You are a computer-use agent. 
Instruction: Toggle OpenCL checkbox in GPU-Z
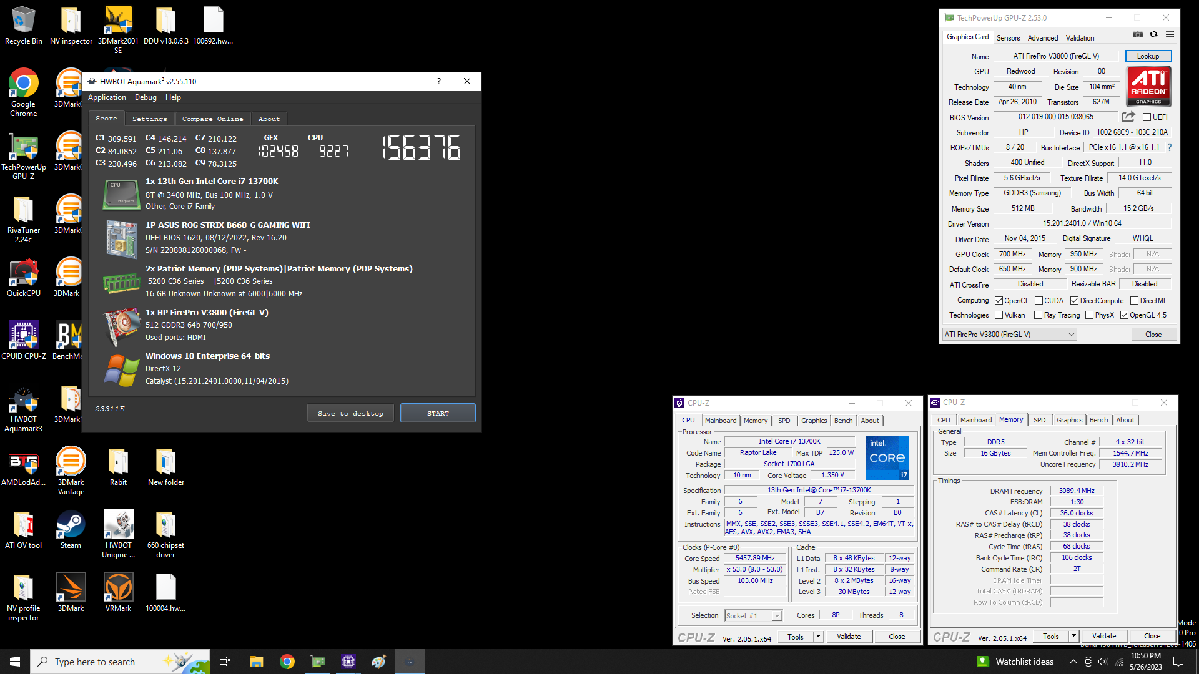(999, 301)
